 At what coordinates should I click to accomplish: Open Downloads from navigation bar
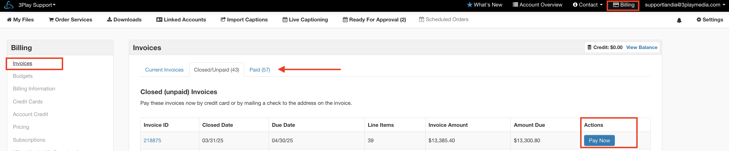[124, 19]
